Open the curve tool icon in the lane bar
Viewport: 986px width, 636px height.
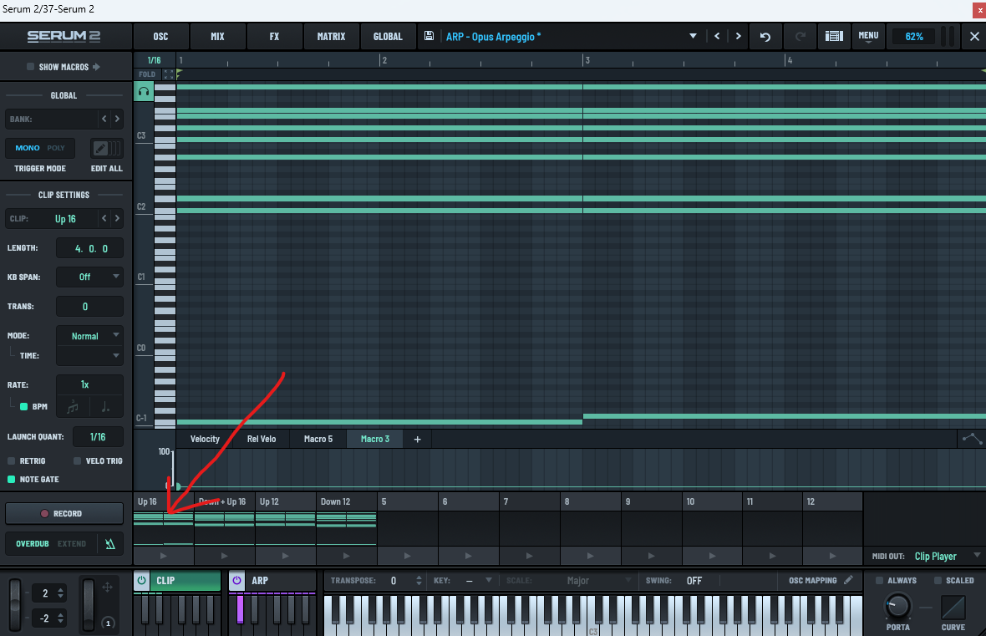[972, 439]
